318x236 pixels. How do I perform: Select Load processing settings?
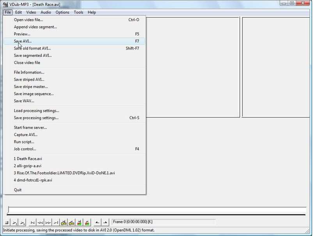(x=75, y=111)
